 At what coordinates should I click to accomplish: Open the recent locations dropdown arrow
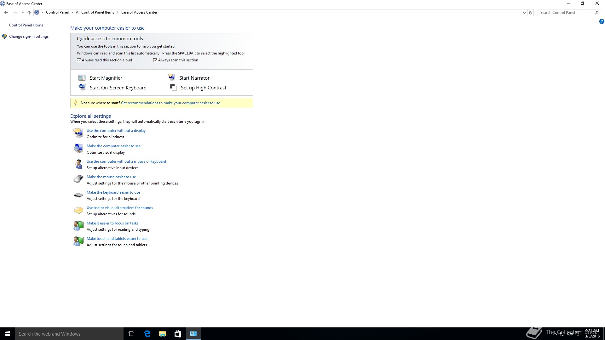[x=23, y=13]
